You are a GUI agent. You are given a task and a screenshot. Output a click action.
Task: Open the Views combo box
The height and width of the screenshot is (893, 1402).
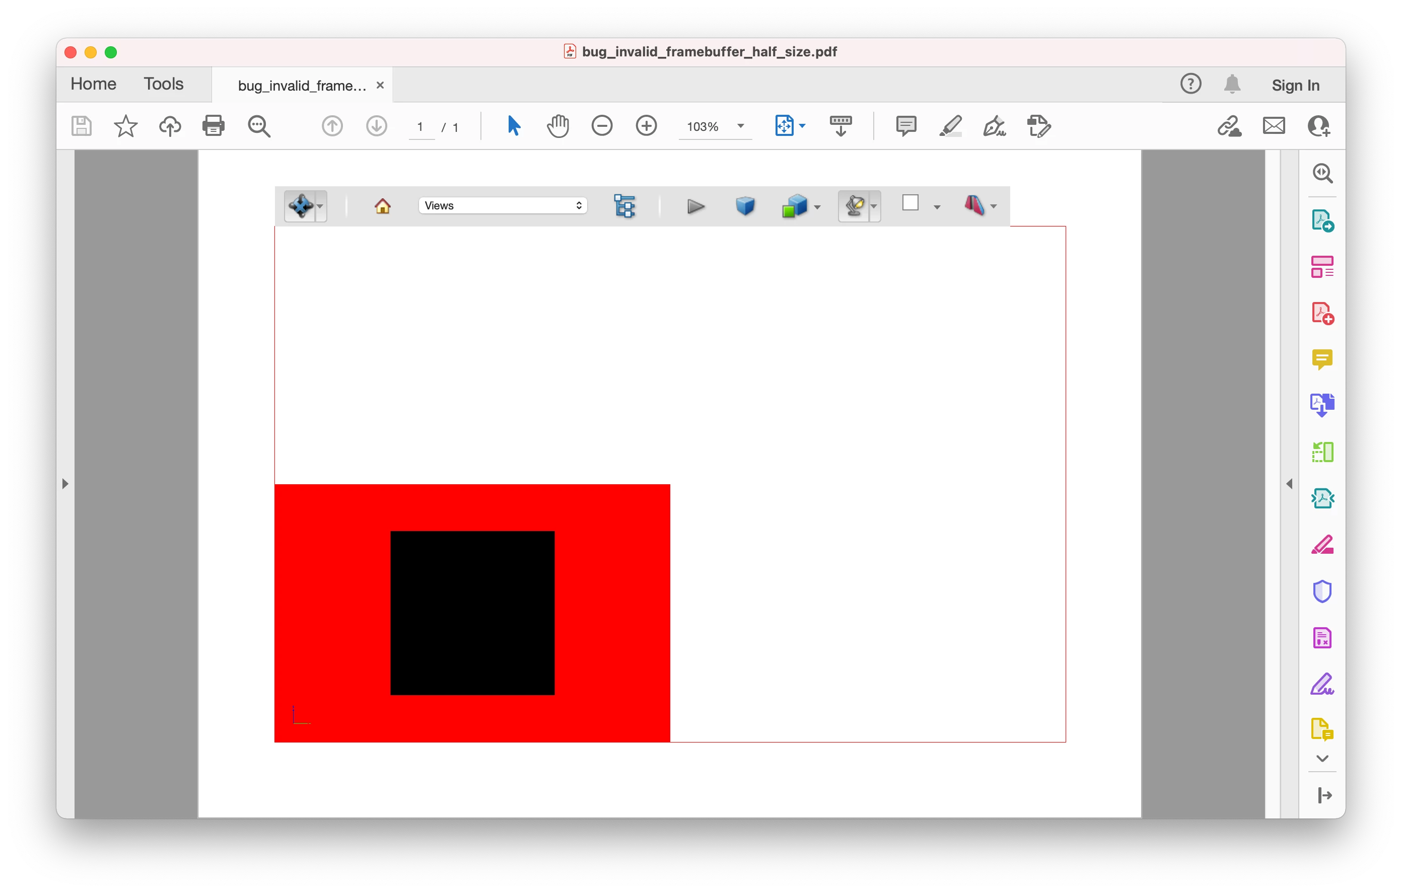pos(503,205)
